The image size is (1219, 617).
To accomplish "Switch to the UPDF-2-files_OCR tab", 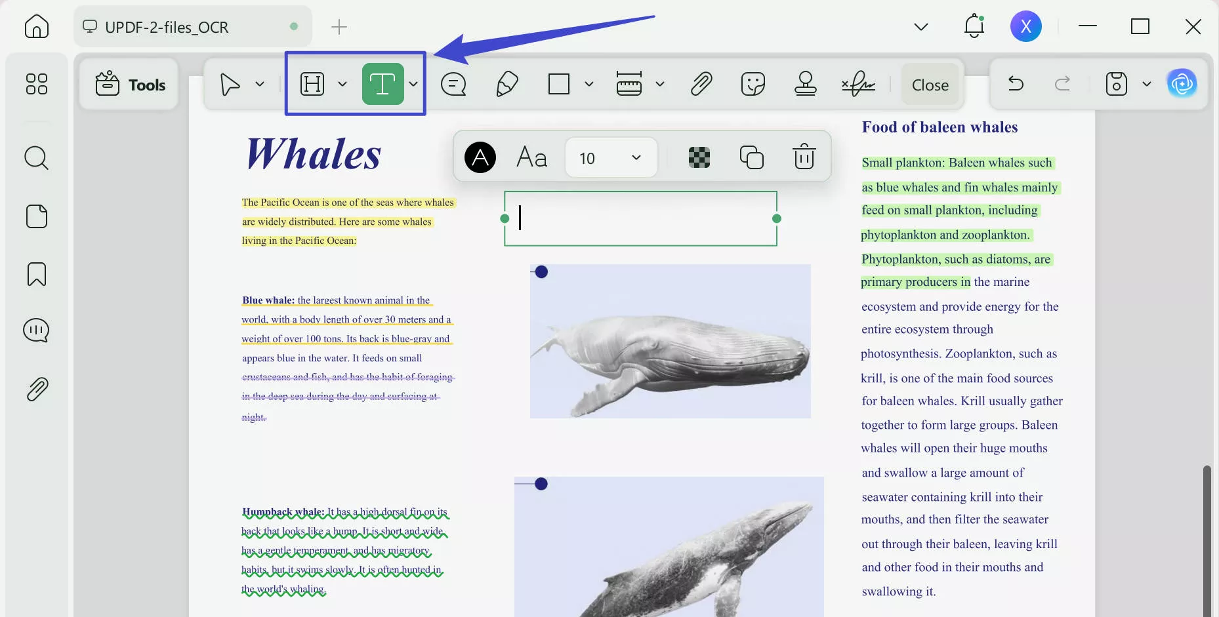I will [x=166, y=27].
